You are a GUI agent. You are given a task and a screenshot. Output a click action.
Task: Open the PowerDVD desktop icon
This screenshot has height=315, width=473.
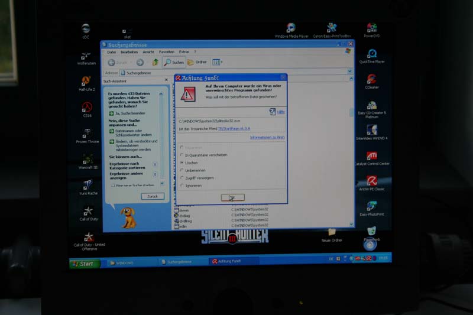tap(372, 30)
